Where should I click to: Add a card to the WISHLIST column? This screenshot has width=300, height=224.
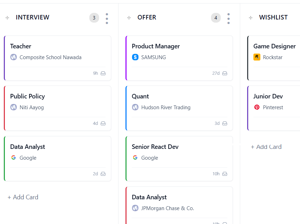(x=266, y=147)
